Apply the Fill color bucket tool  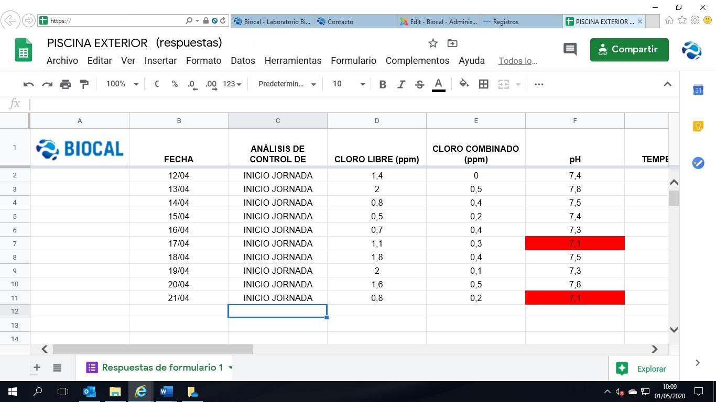(x=464, y=84)
